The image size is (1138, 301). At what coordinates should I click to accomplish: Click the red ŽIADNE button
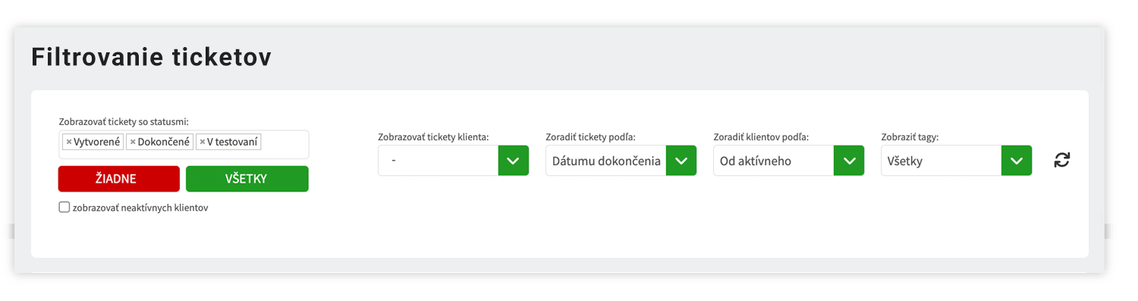[x=119, y=179]
